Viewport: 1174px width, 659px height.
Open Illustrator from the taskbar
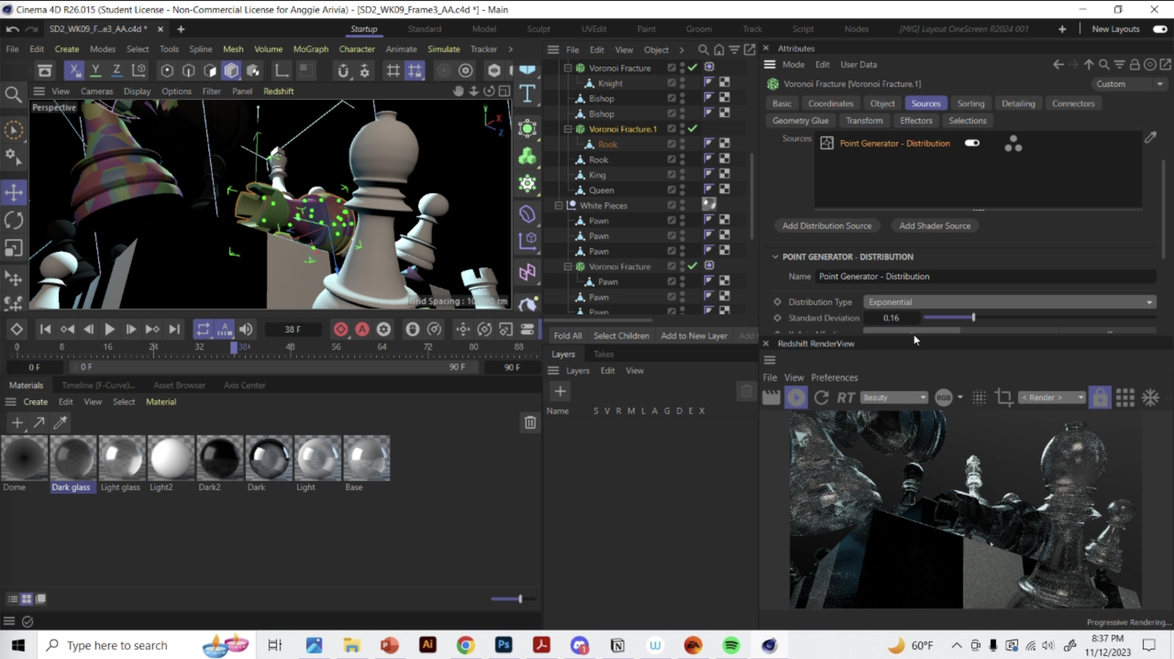pos(427,645)
